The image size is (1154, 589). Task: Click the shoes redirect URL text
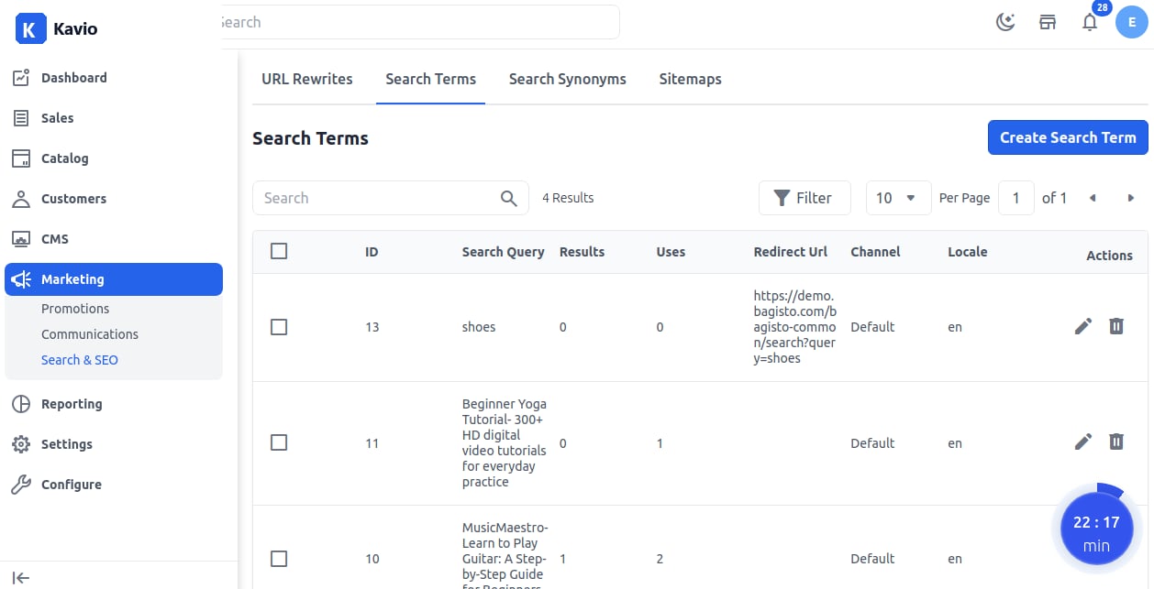coord(794,327)
